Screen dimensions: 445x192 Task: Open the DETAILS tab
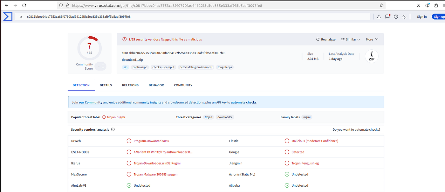pyautogui.click(x=106, y=85)
